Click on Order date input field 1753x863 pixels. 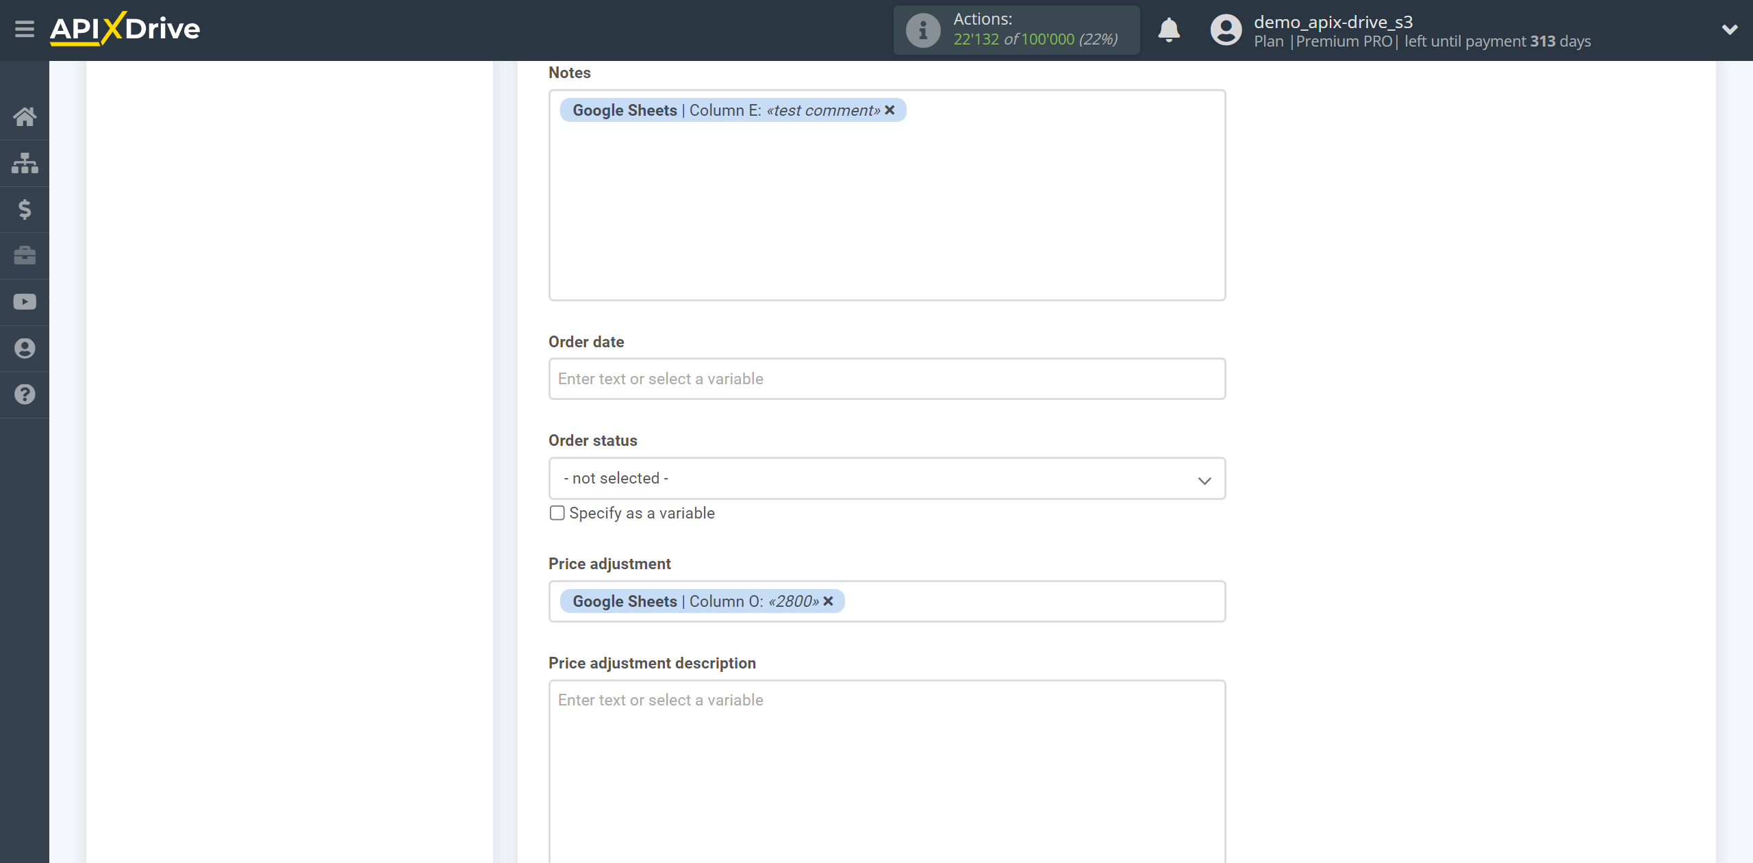[x=887, y=378]
